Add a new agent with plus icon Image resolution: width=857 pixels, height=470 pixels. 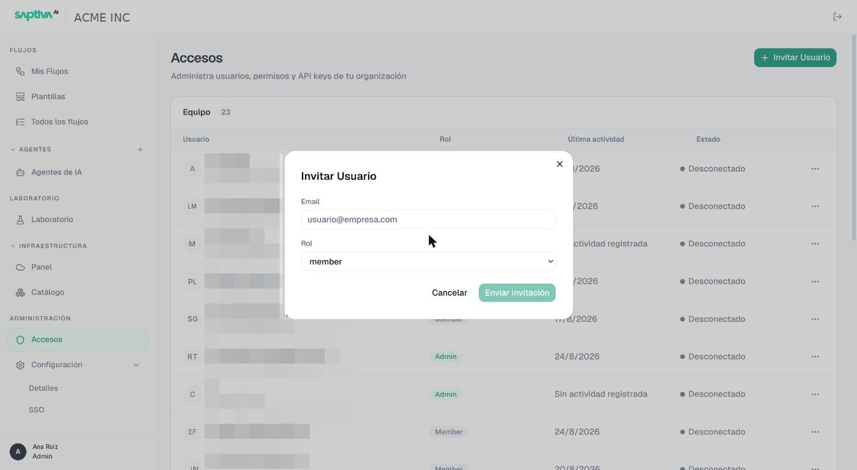[x=140, y=150]
